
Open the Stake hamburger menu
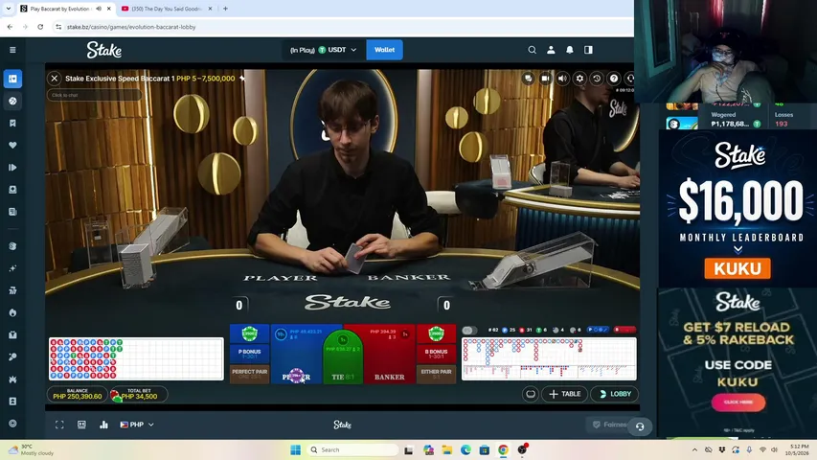click(x=12, y=50)
